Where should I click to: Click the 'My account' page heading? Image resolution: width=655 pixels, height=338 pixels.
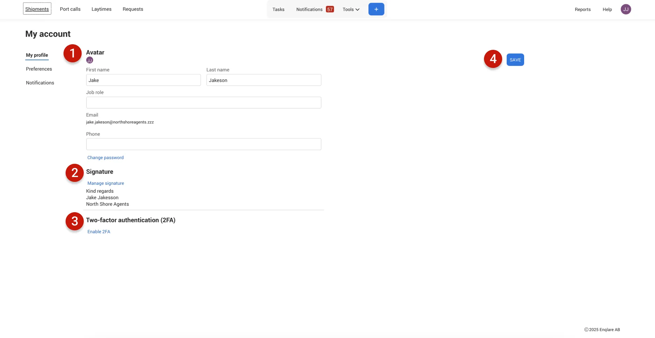pyautogui.click(x=48, y=34)
